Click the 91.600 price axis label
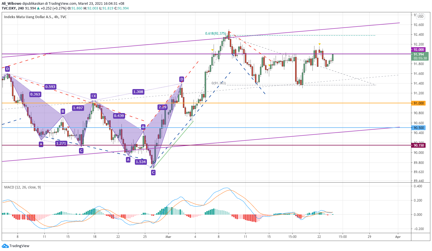Screen dimensions: 432x251 coord(419,74)
